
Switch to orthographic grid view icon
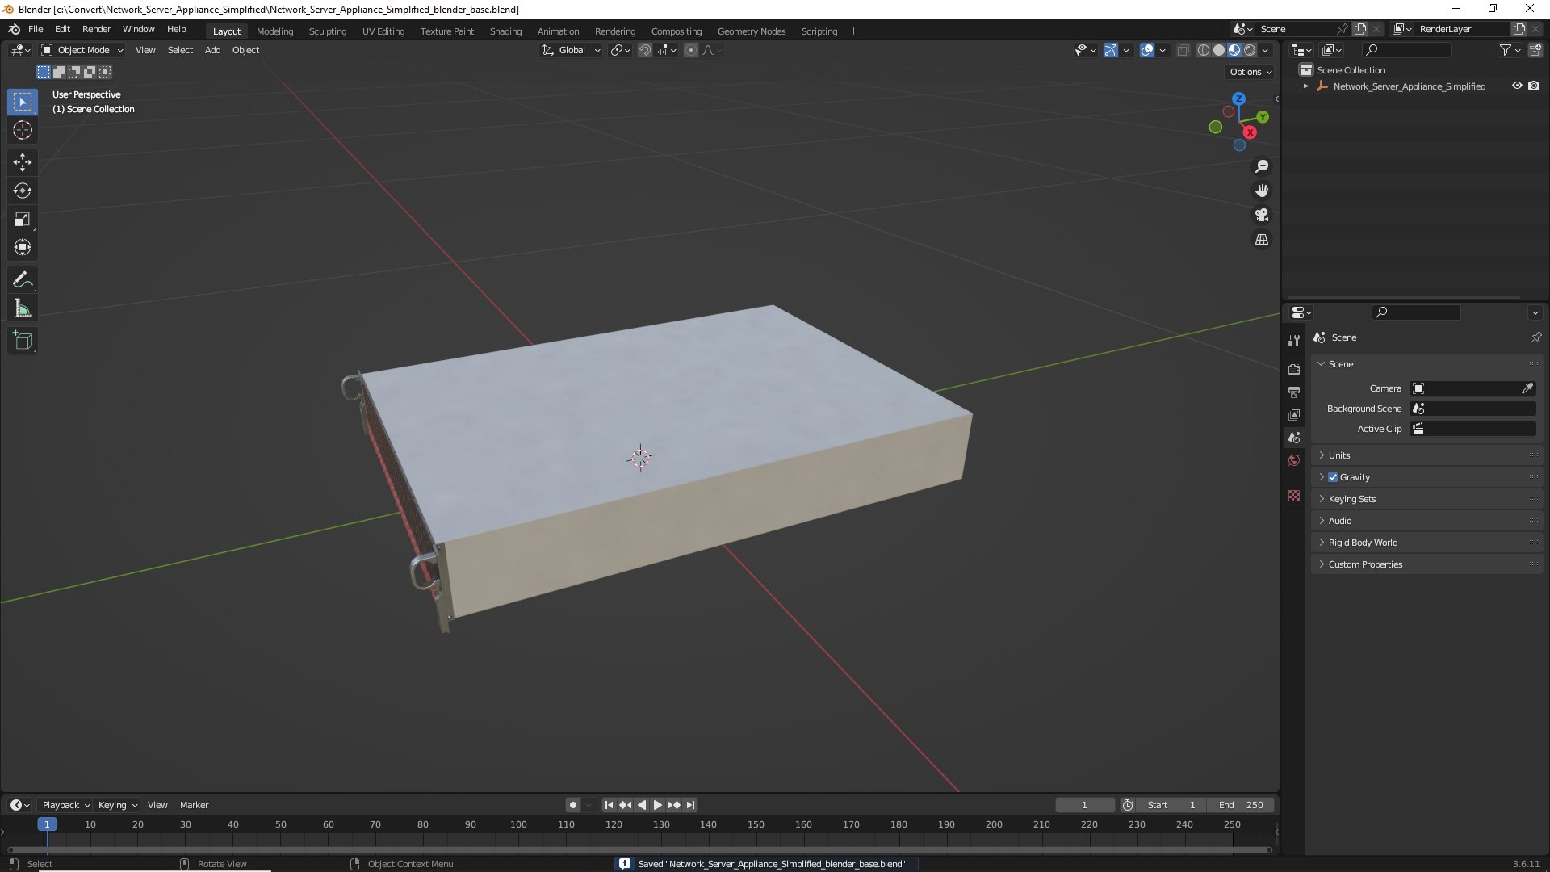coord(1261,240)
